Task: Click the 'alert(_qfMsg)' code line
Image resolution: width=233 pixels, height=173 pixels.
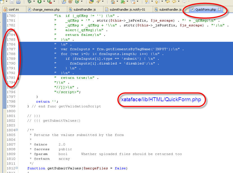Action: pyautogui.click(x=81, y=30)
